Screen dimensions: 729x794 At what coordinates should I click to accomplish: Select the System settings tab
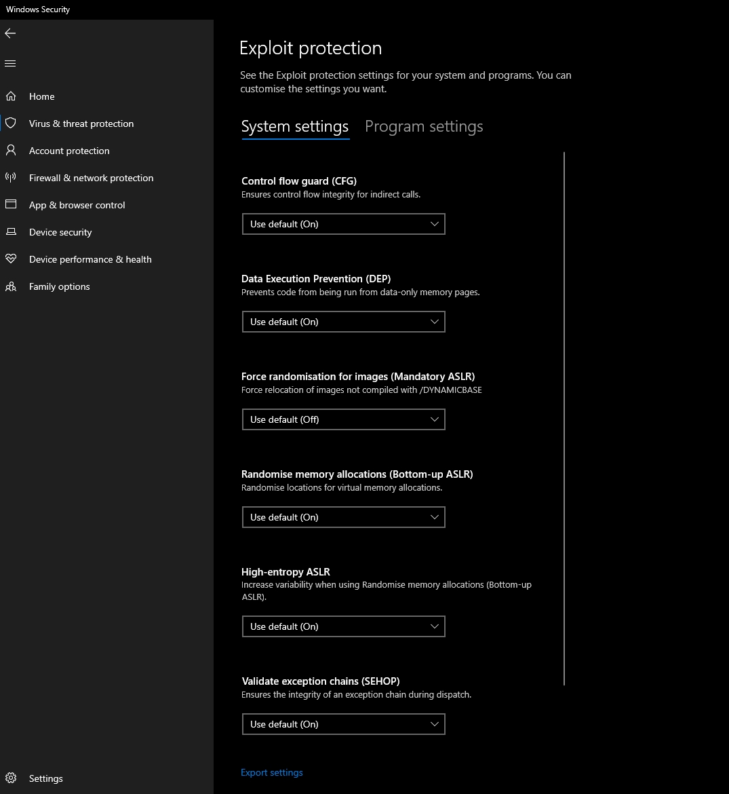click(x=295, y=127)
